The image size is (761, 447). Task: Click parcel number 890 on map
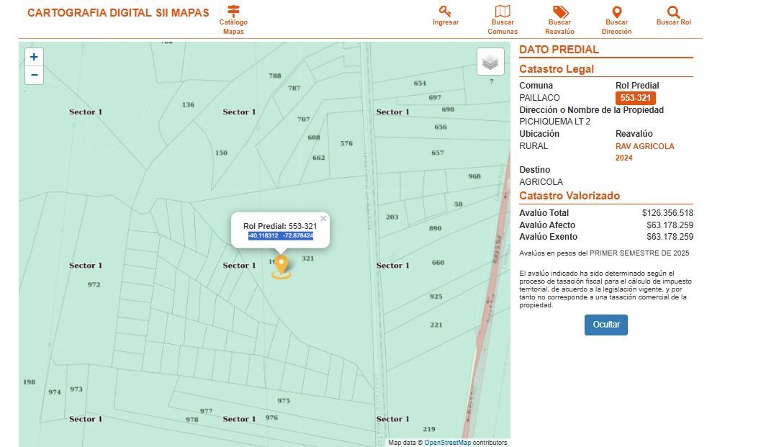point(436,228)
